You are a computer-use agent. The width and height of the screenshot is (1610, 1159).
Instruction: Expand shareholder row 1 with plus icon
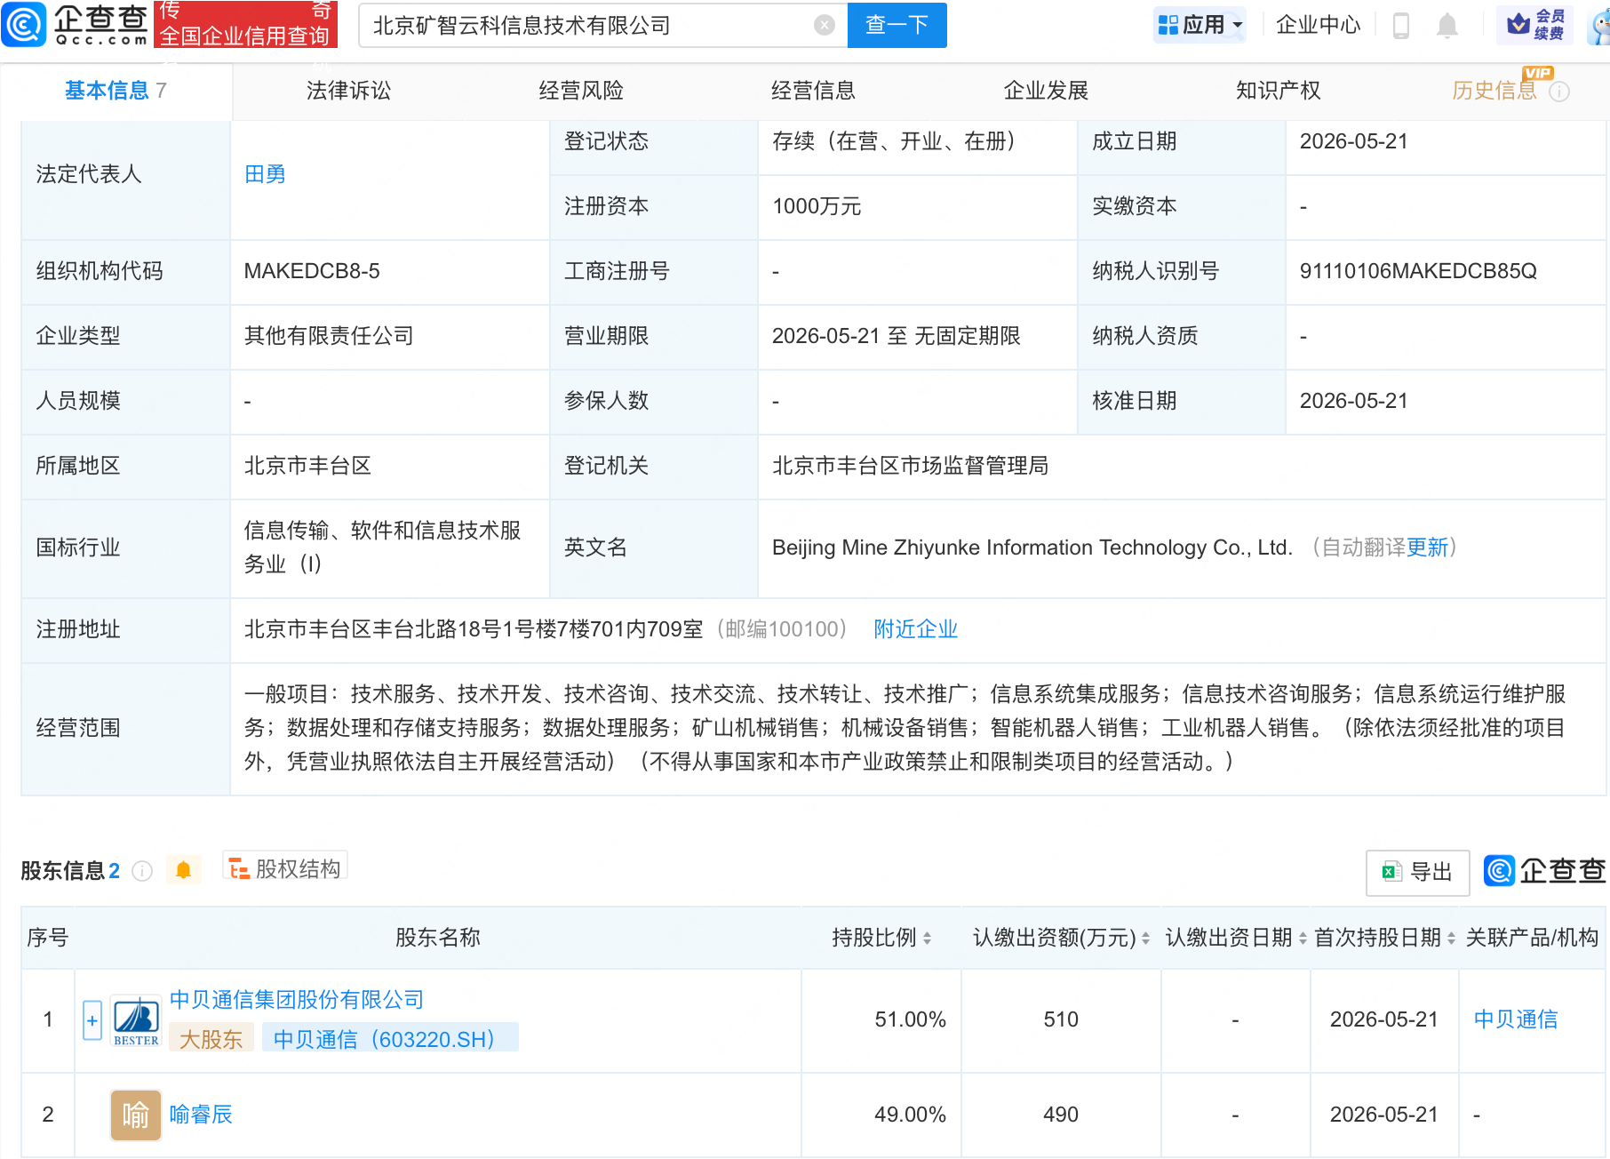(x=92, y=1020)
